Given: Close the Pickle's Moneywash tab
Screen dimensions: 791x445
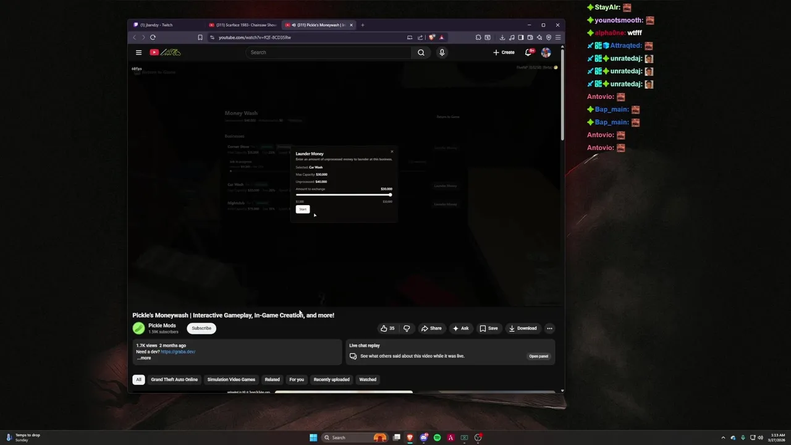Looking at the screenshot, I should 352,25.
